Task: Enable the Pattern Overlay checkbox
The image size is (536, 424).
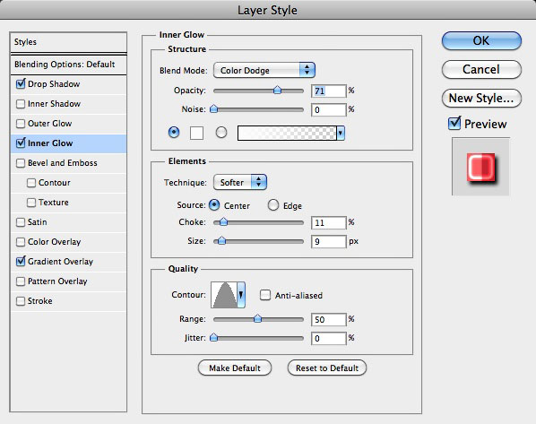Action: point(21,281)
